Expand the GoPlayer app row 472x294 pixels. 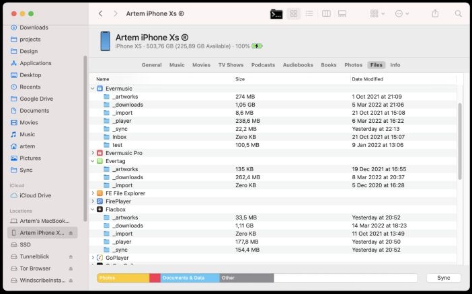click(93, 258)
